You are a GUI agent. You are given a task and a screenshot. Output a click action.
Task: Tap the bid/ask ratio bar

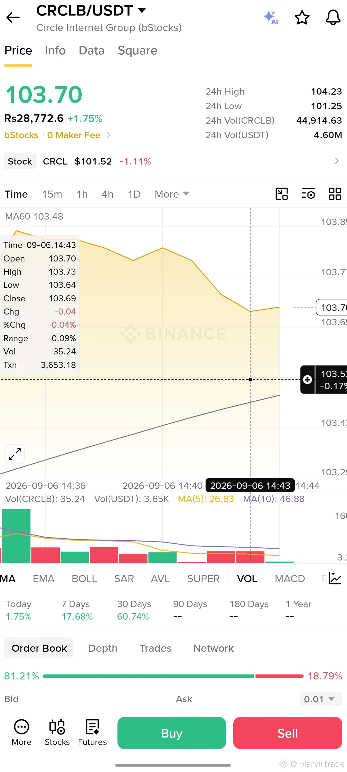click(173, 676)
